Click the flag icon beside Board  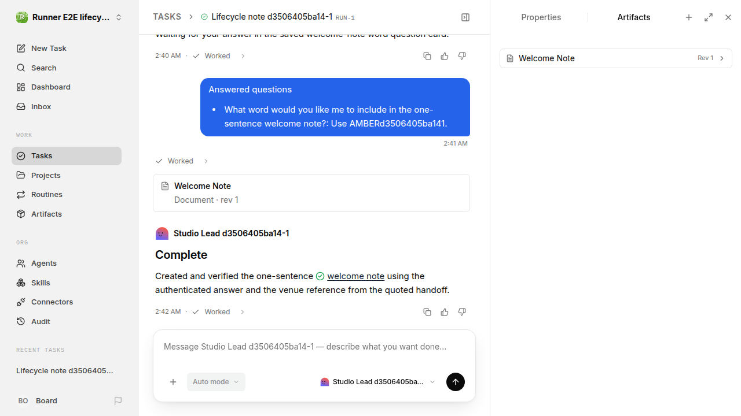[118, 401]
